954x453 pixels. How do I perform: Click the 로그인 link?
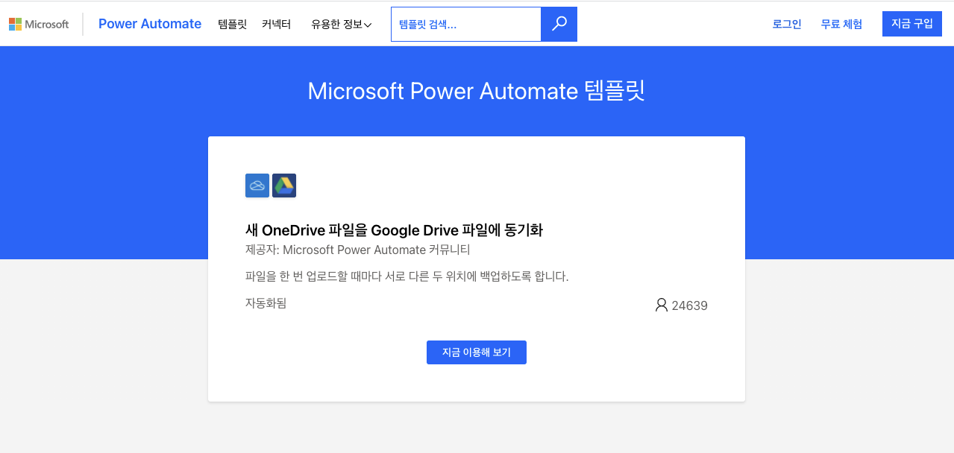[787, 24]
